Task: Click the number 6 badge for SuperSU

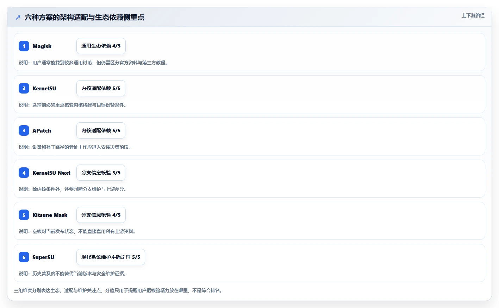Action: [x=24, y=257]
